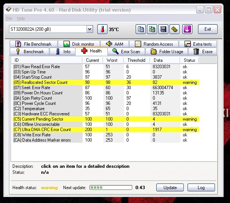
Task: Click the Log button
Action: [201, 188]
